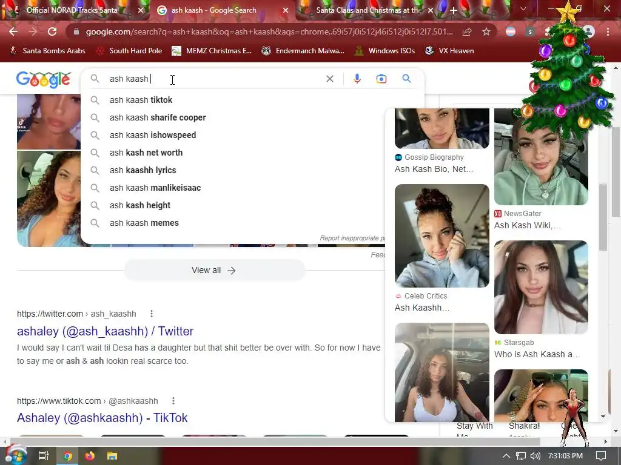
Task: Close the Official NORAD Tracks Santa tab
Action: pos(141,11)
